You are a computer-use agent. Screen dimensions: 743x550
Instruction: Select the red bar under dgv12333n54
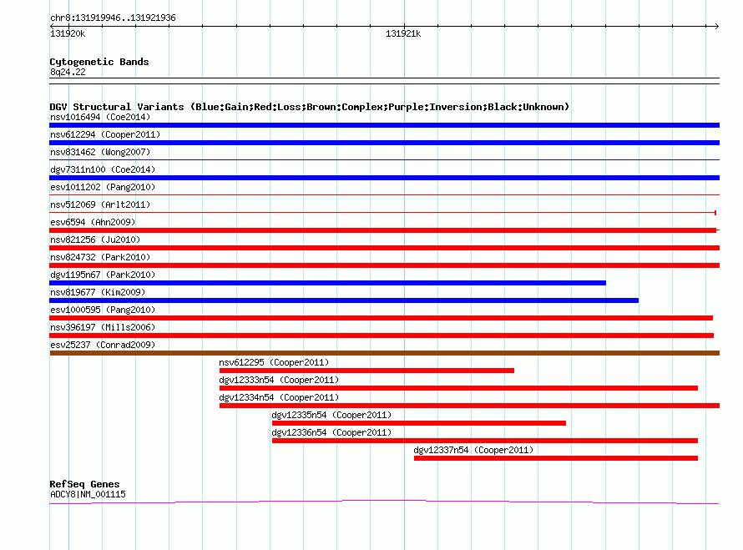coord(458,388)
